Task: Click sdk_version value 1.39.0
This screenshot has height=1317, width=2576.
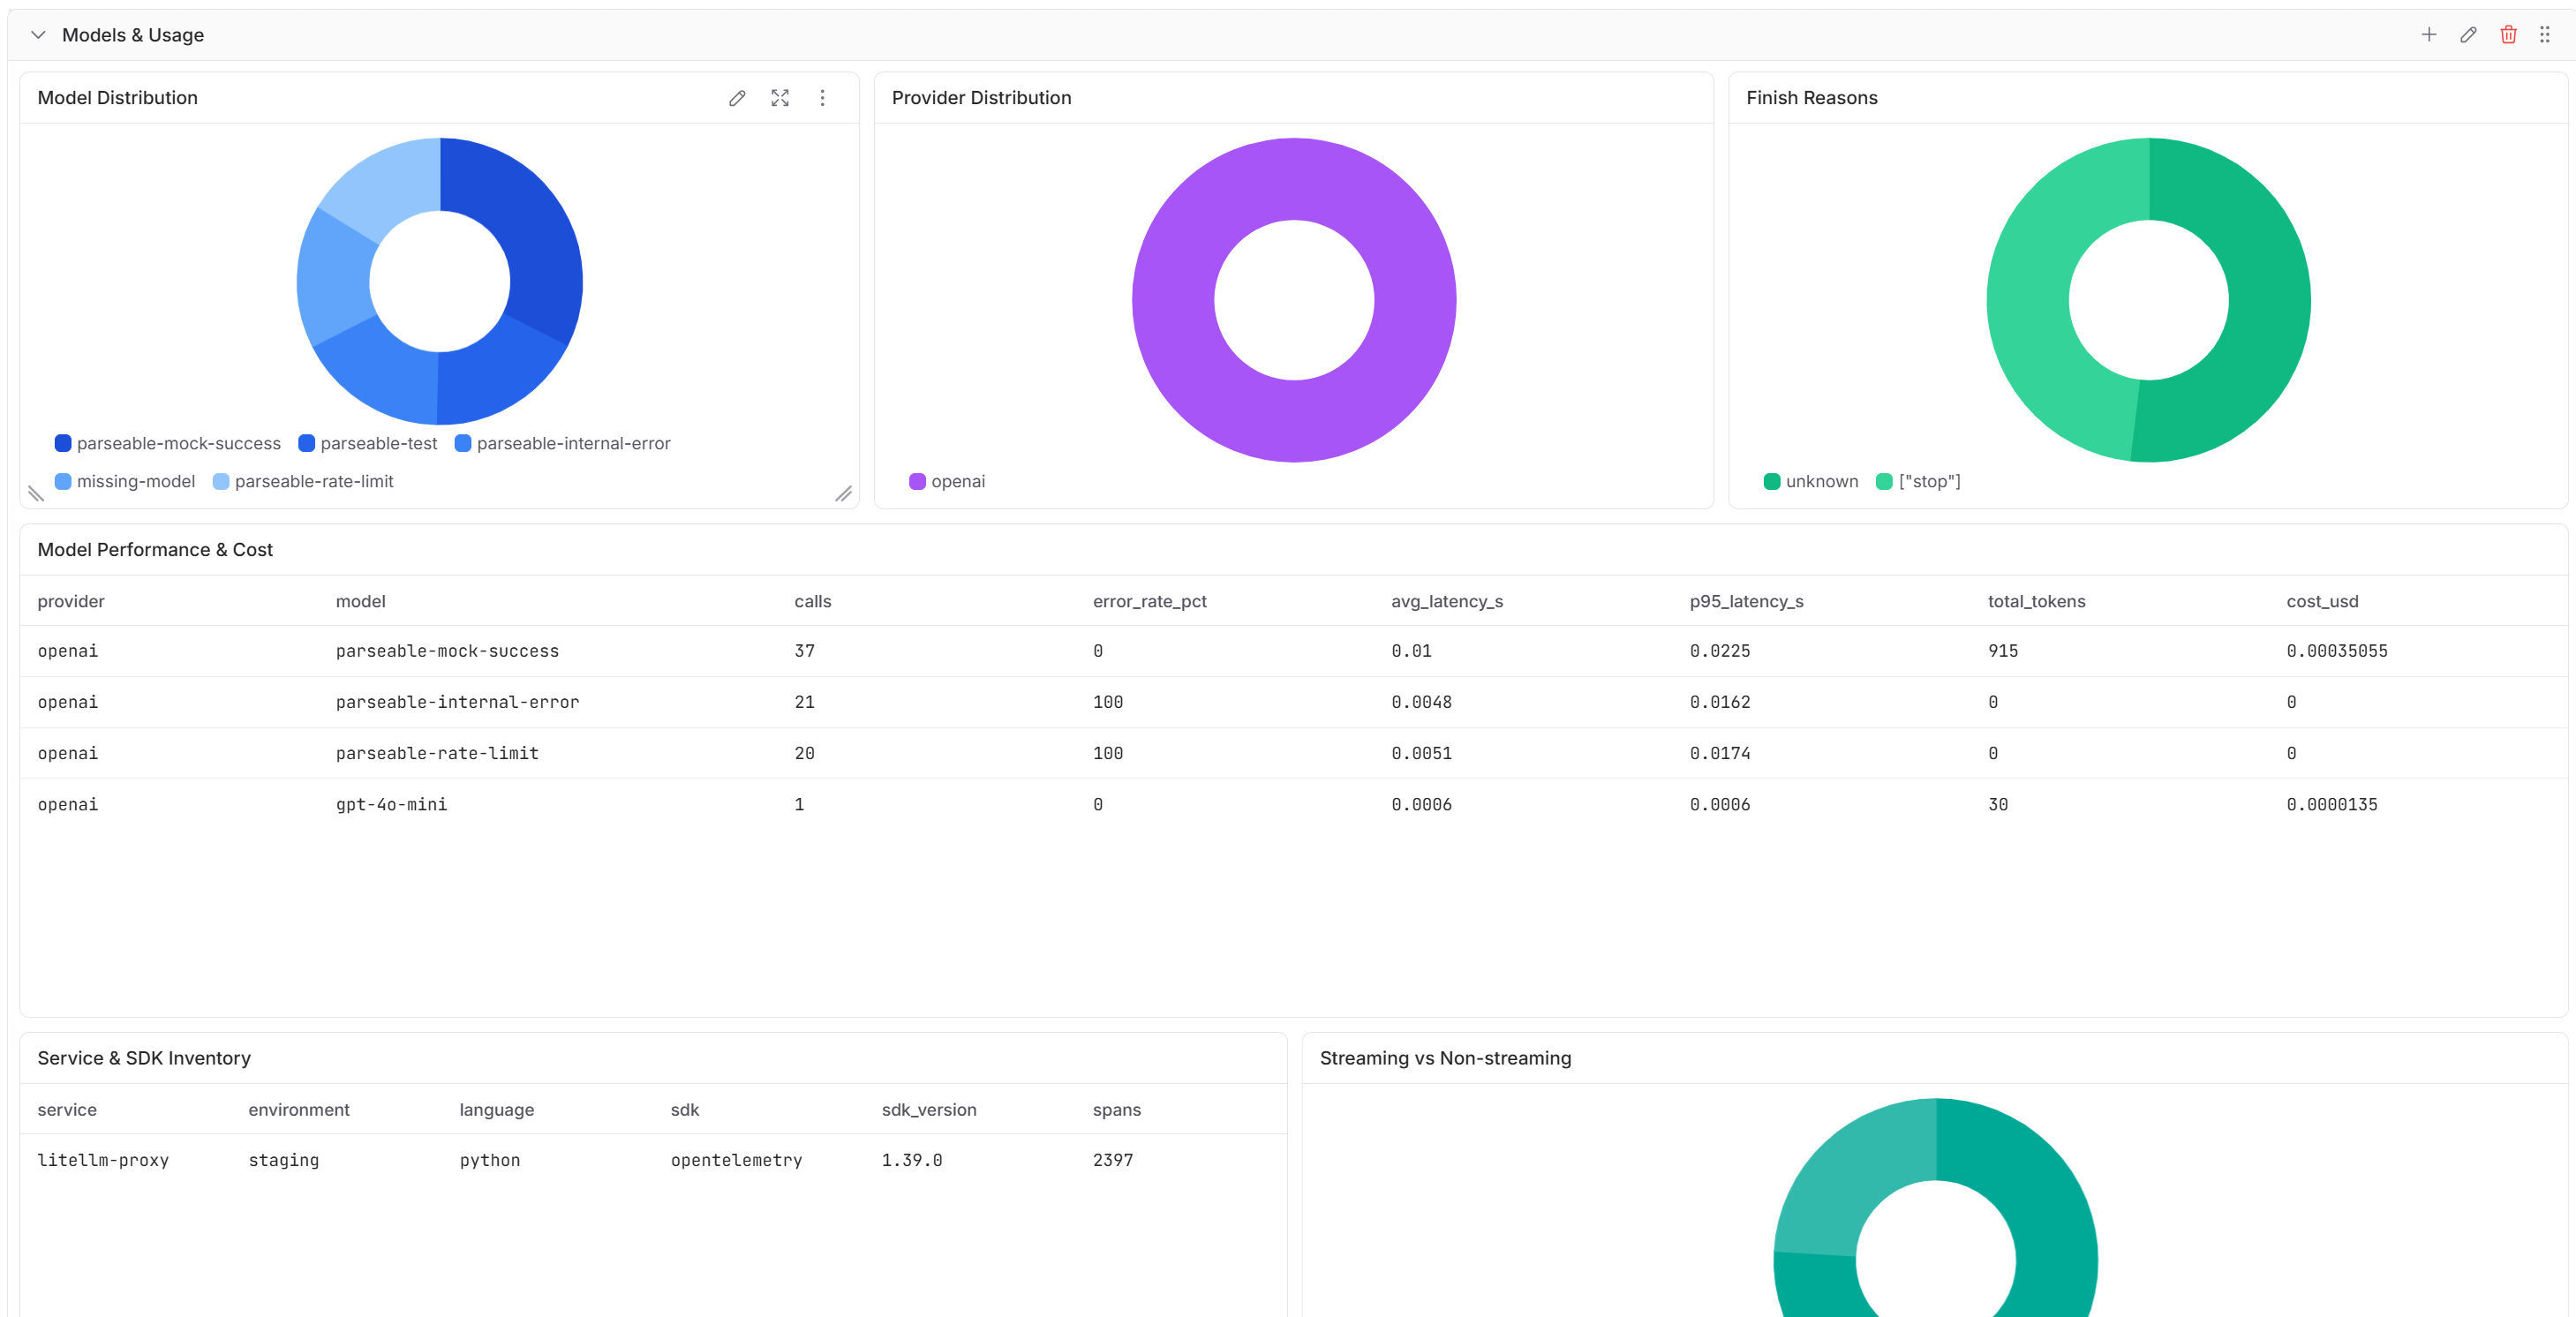Action: pyautogui.click(x=911, y=1160)
